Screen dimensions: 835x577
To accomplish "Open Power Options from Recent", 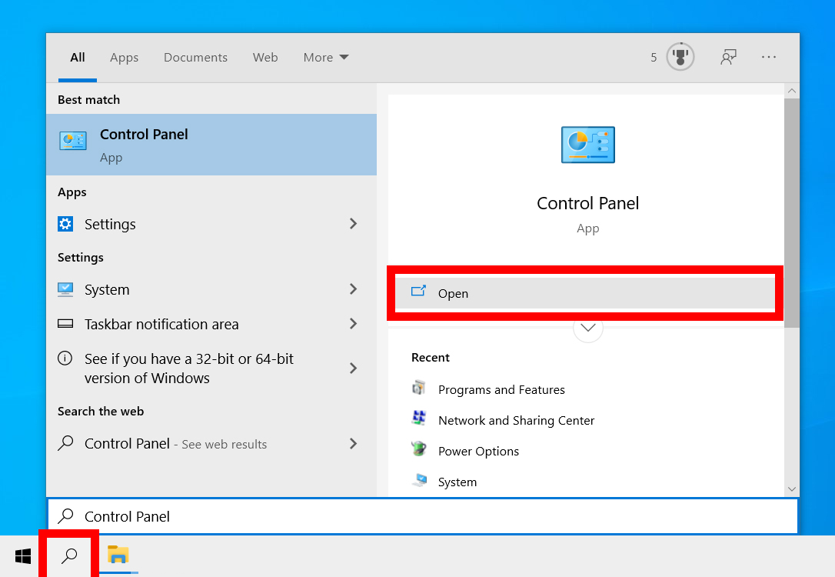I will click(478, 452).
